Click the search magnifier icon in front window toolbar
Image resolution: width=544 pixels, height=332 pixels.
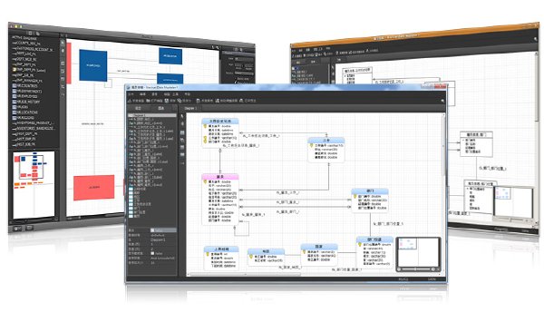[442, 101]
